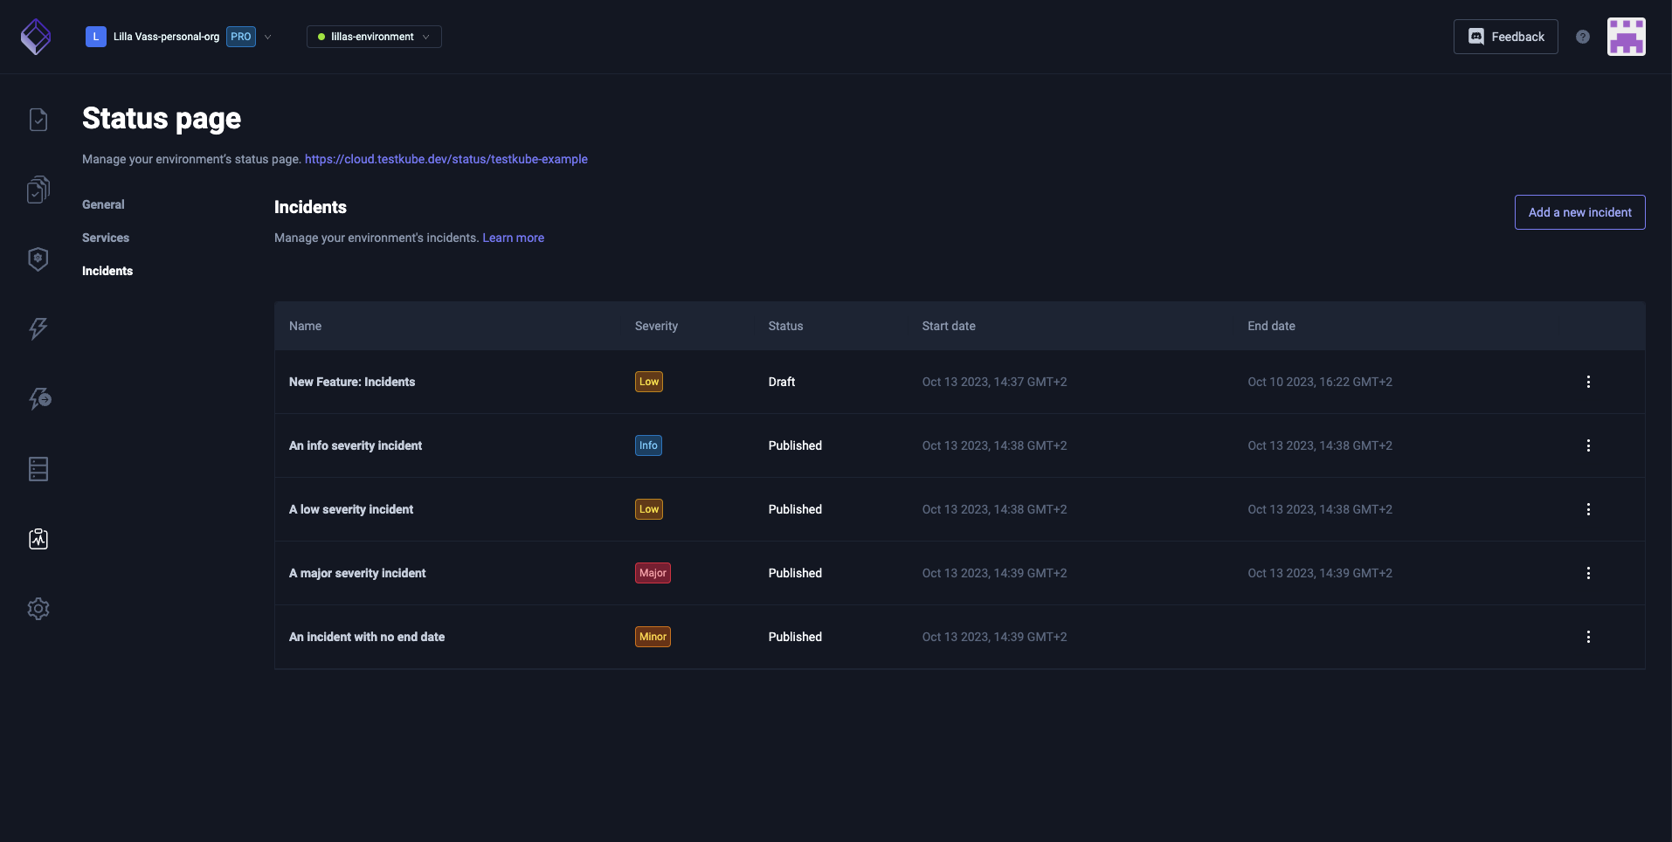
Task: Open the Tests icon in sidebar
Action: [x=38, y=120]
